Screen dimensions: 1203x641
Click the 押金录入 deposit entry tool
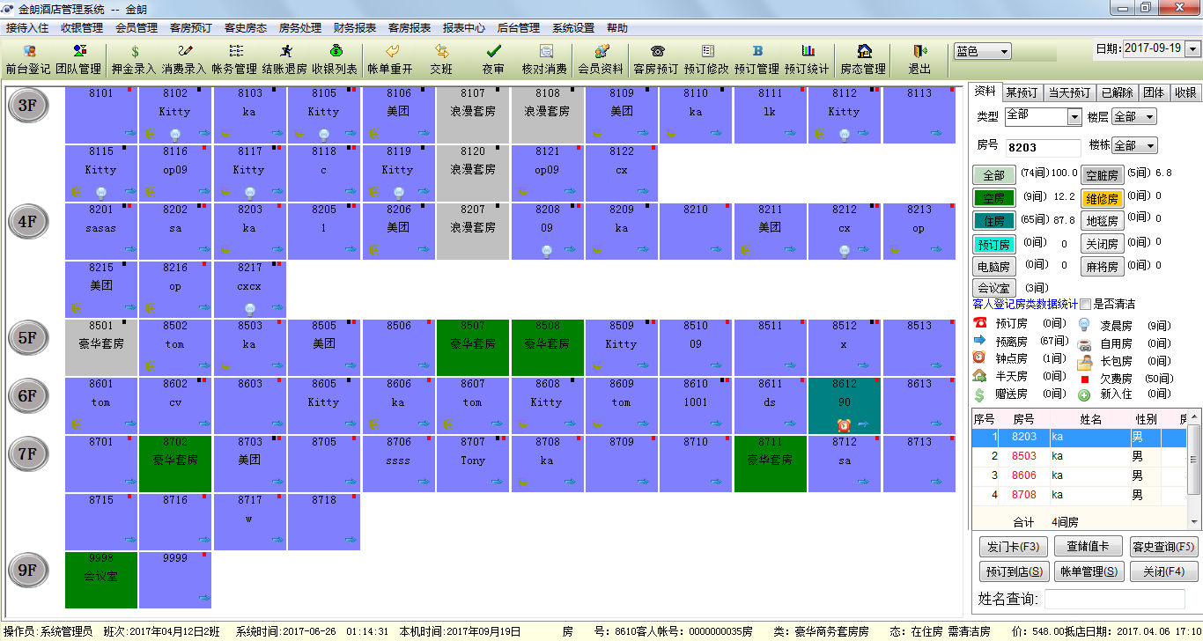coord(134,60)
